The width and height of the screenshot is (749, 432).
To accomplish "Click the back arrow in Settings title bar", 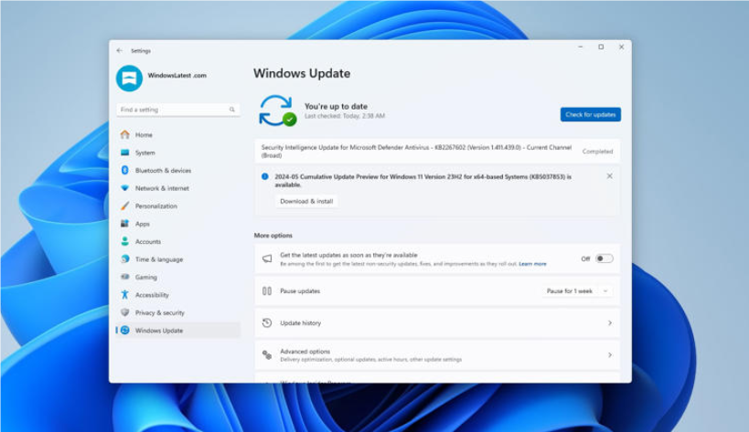I will point(120,50).
